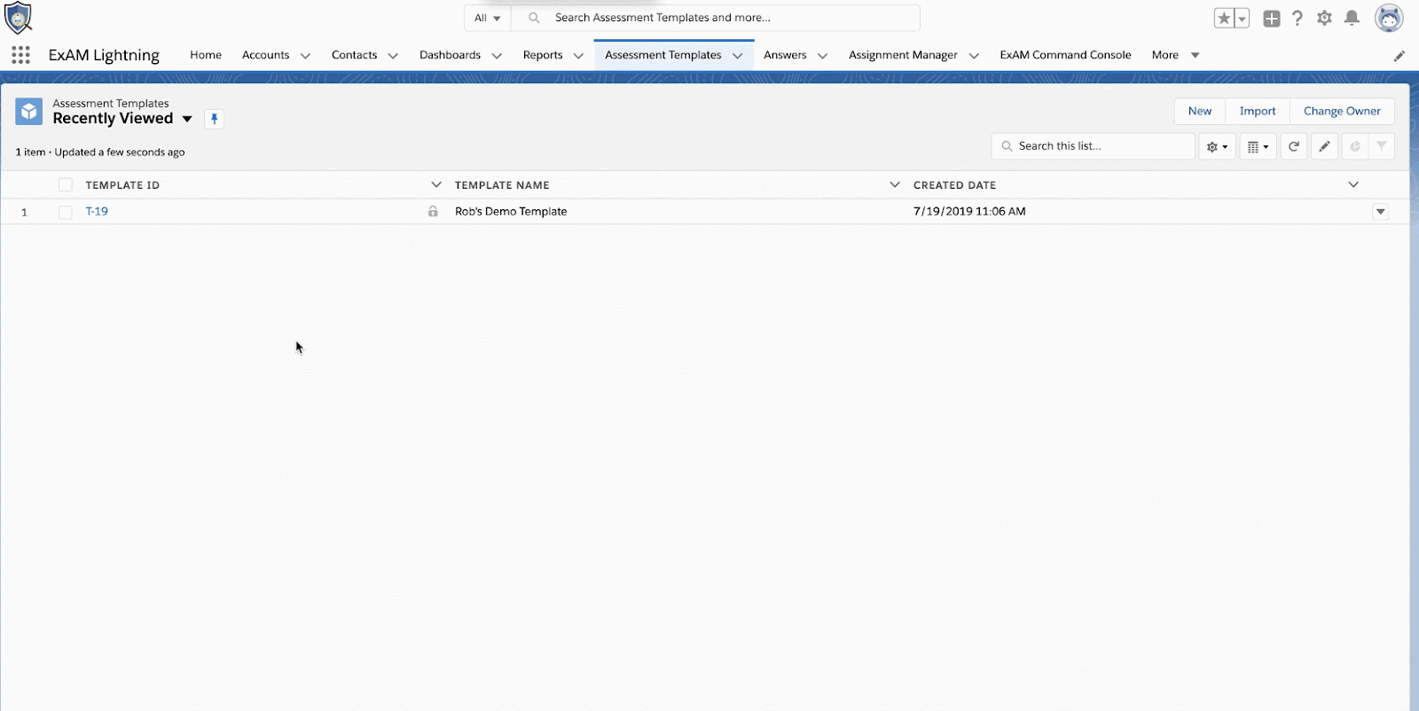Open the Template ID column menu chevron
The height and width of the screenshot is (711, 1419).
[x=435, y=184]
